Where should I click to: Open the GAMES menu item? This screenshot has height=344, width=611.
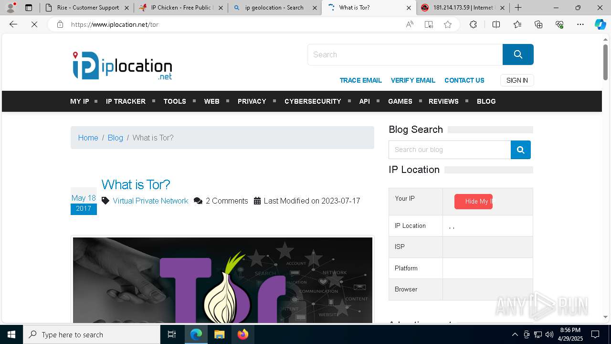(x=400, y=101)
